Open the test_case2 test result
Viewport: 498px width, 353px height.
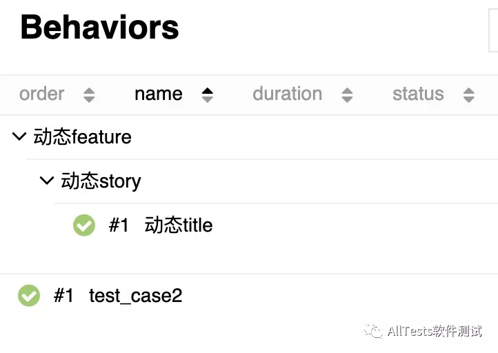point(136,296)
